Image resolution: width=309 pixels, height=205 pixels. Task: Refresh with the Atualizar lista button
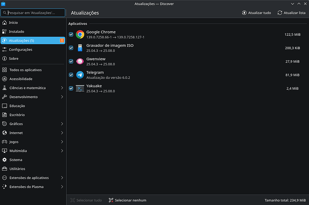coord(292,13)
